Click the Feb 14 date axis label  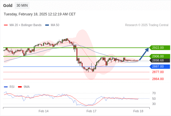43,111
